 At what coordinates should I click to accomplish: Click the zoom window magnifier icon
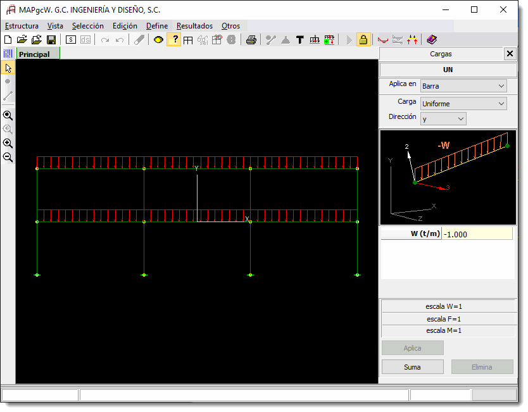[x=8, y=115]
